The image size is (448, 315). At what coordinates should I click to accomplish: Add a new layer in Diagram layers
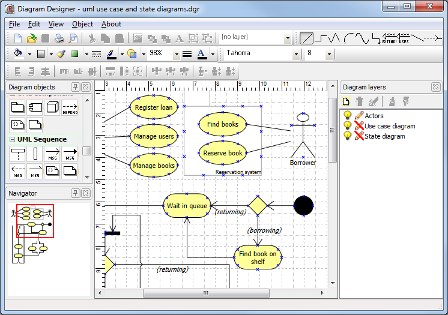click(x=346, y=101)
